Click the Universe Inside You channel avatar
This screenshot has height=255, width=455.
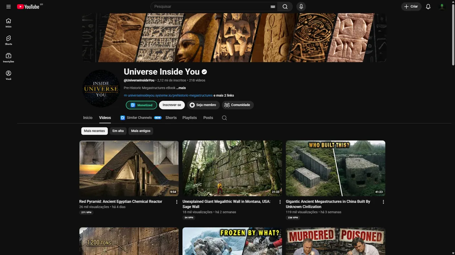coord(101,88)
